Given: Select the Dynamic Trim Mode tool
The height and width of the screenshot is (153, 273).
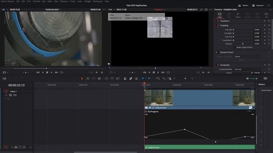Looking at the screenshot, I should pyautogui.click(x=93, y=79).
